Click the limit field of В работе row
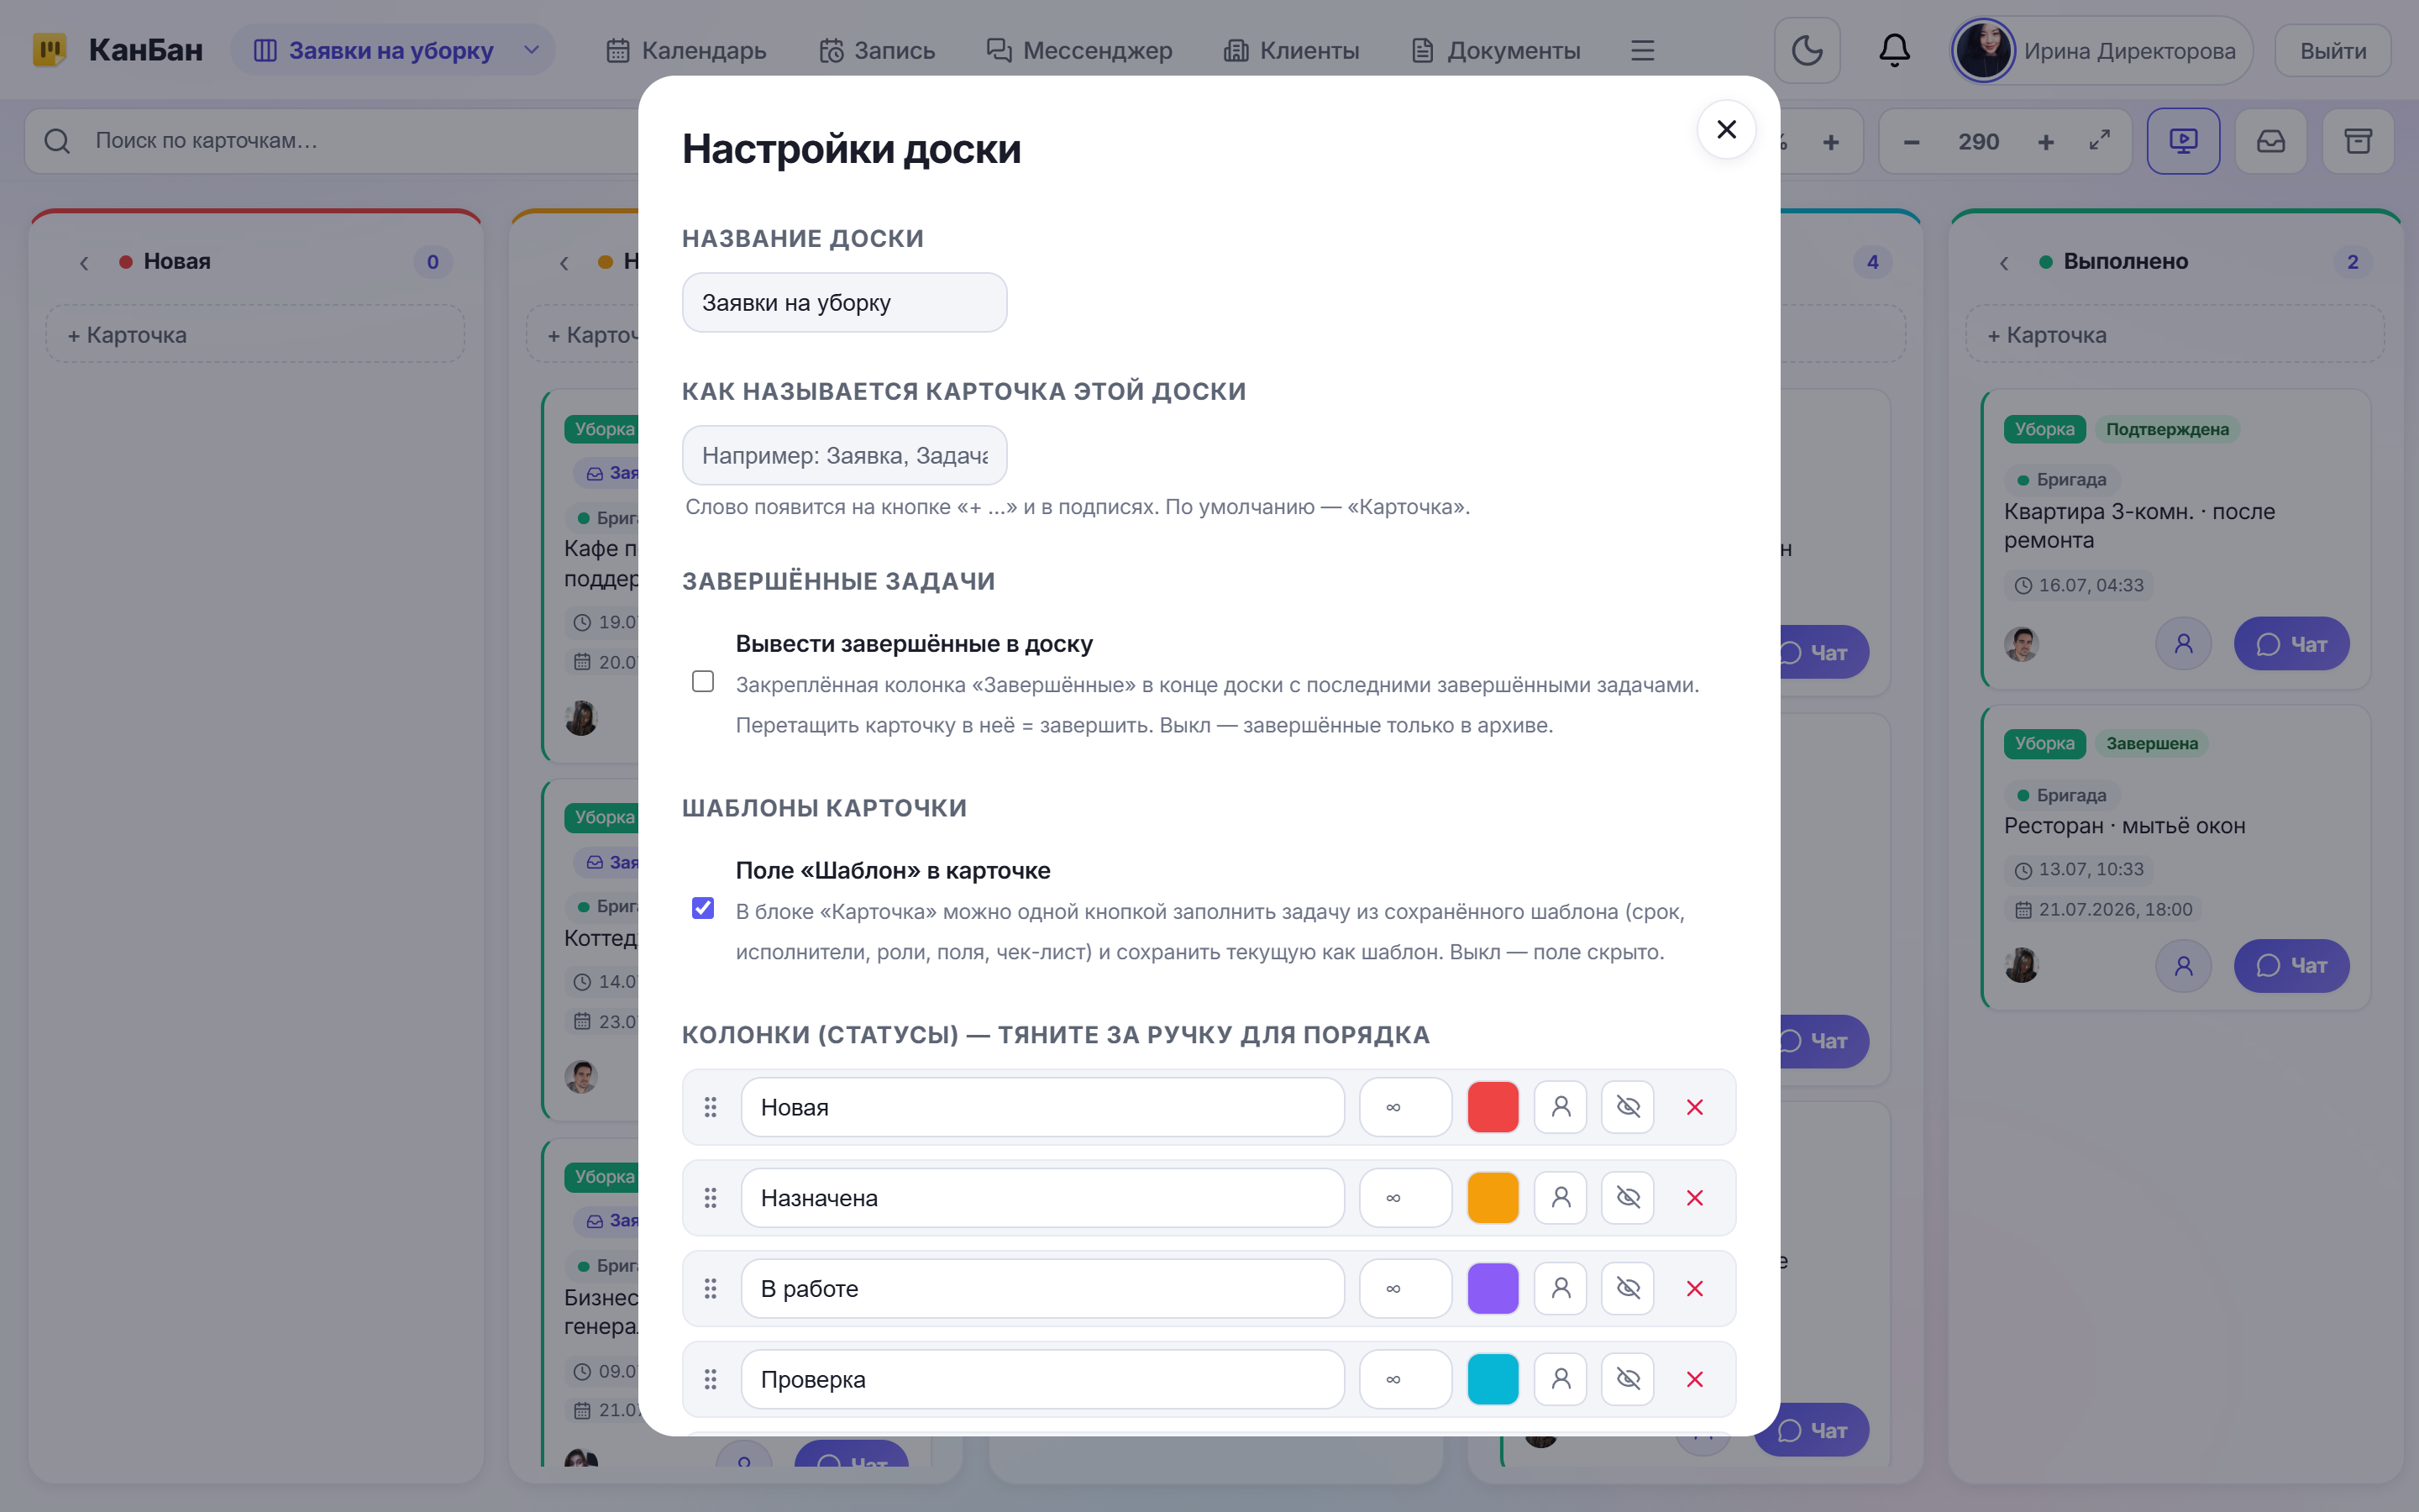 (1405, 1288)
